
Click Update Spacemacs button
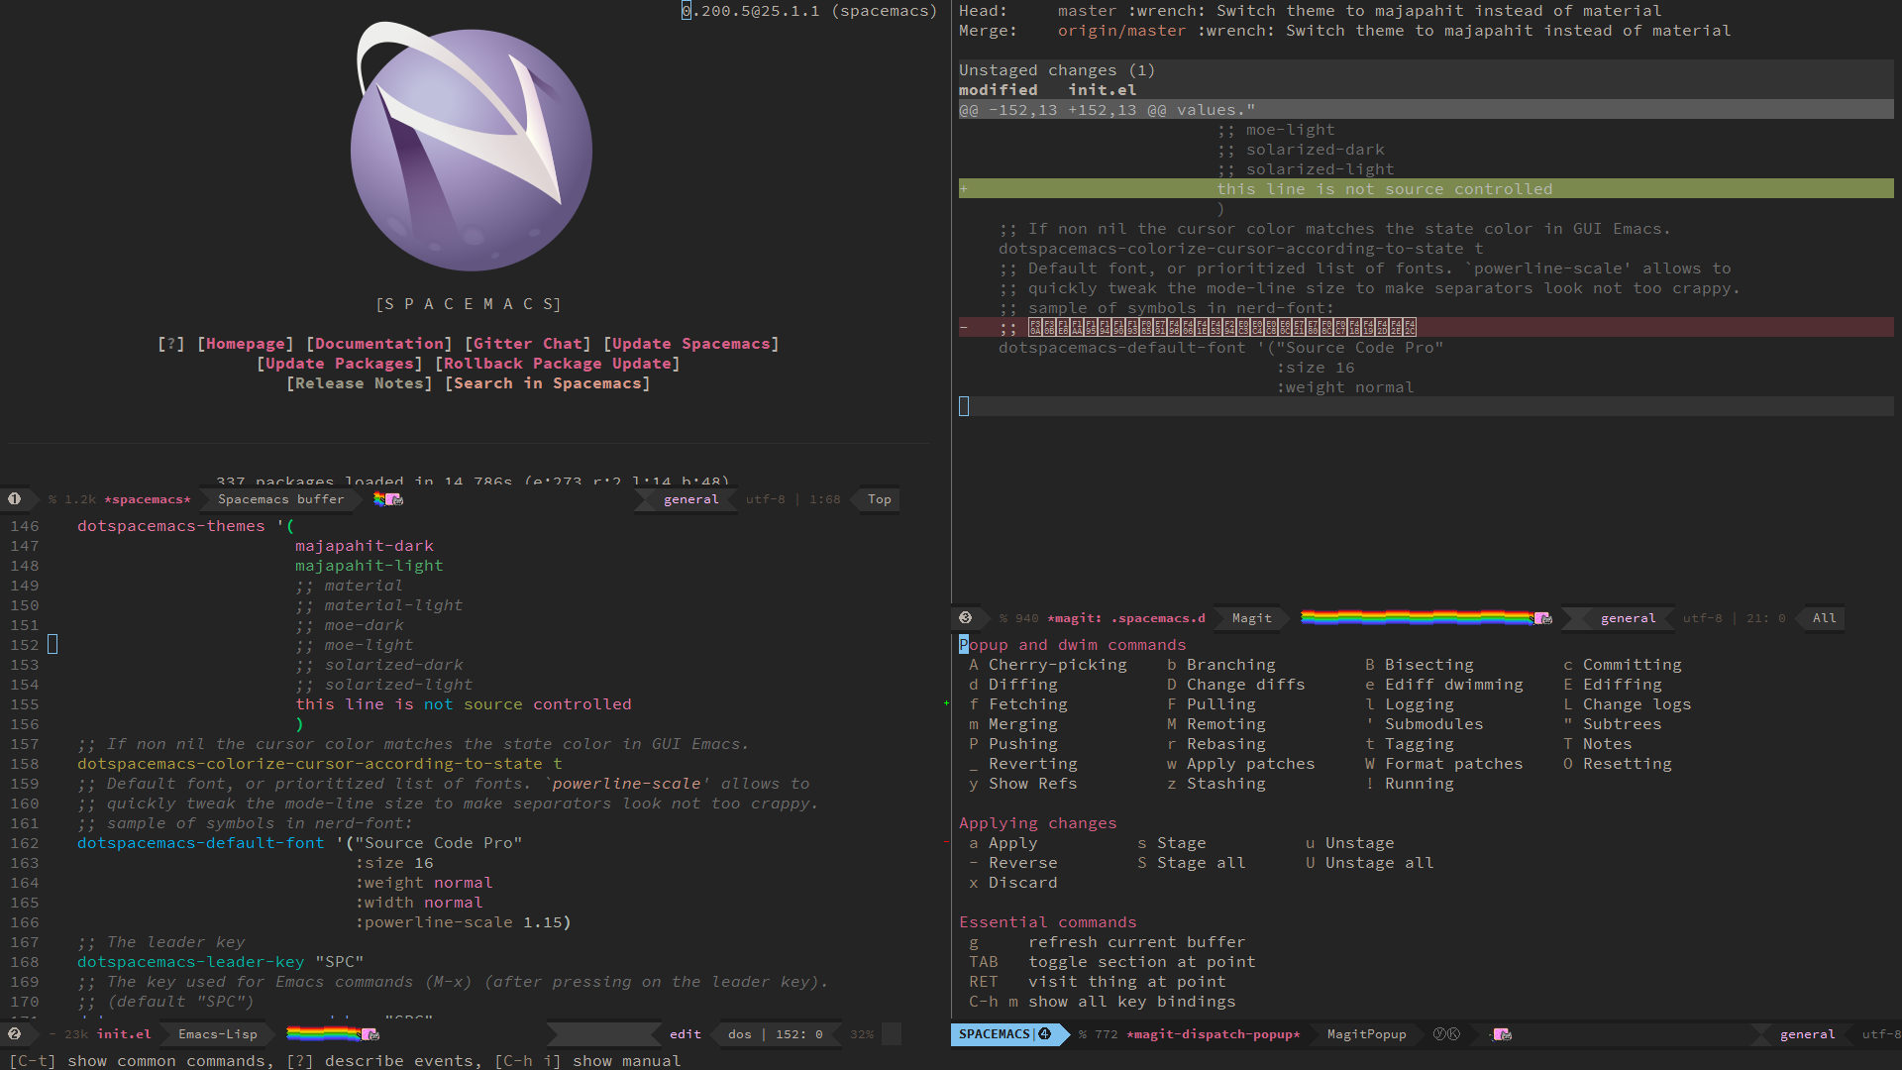[x=691, y=344]
